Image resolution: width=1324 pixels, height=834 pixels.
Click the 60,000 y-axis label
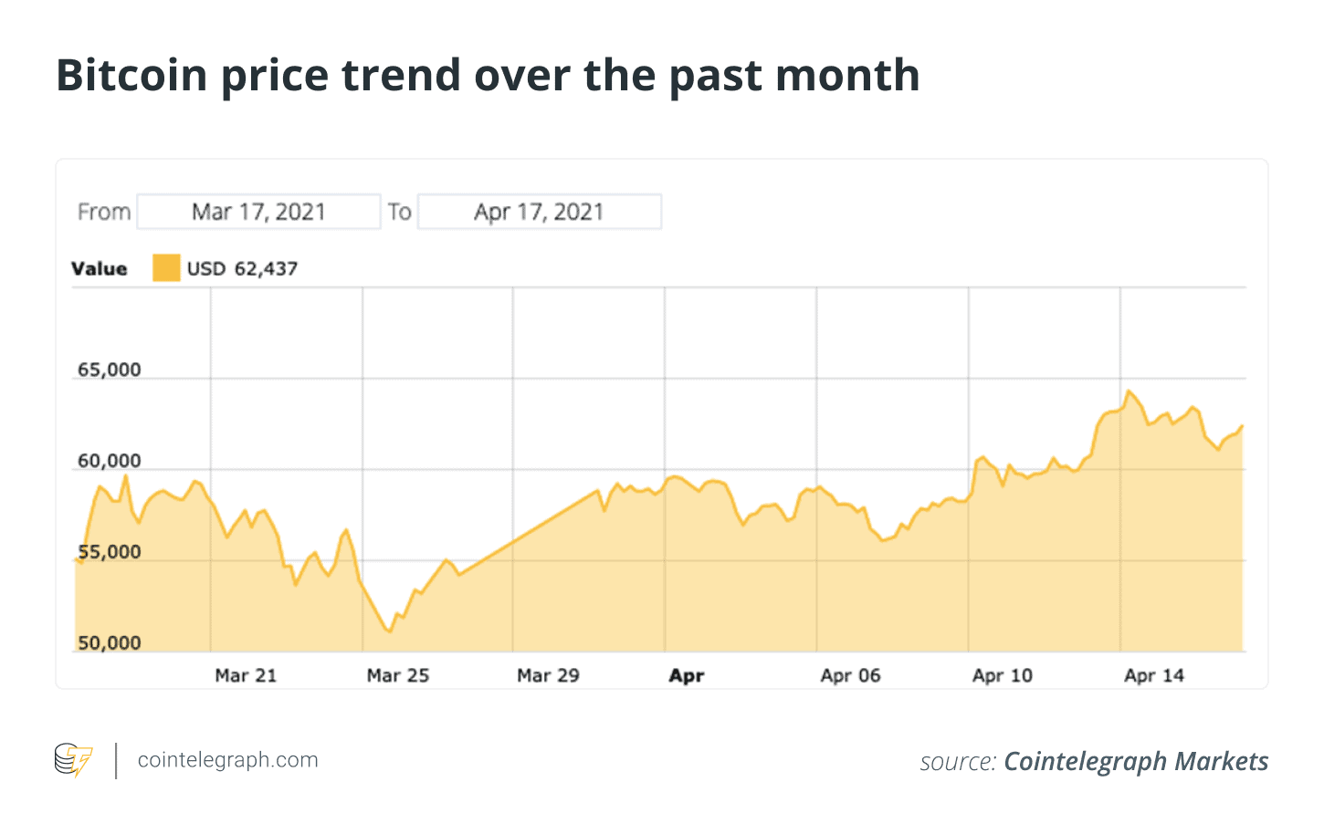pyautogui.click(x=110, y=461)
